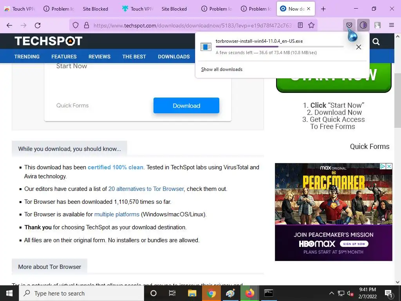Open the REVIEWS nav item

tap(99, 56)
